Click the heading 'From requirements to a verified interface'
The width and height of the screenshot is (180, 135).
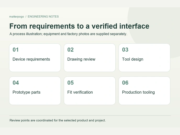point(79,26)
